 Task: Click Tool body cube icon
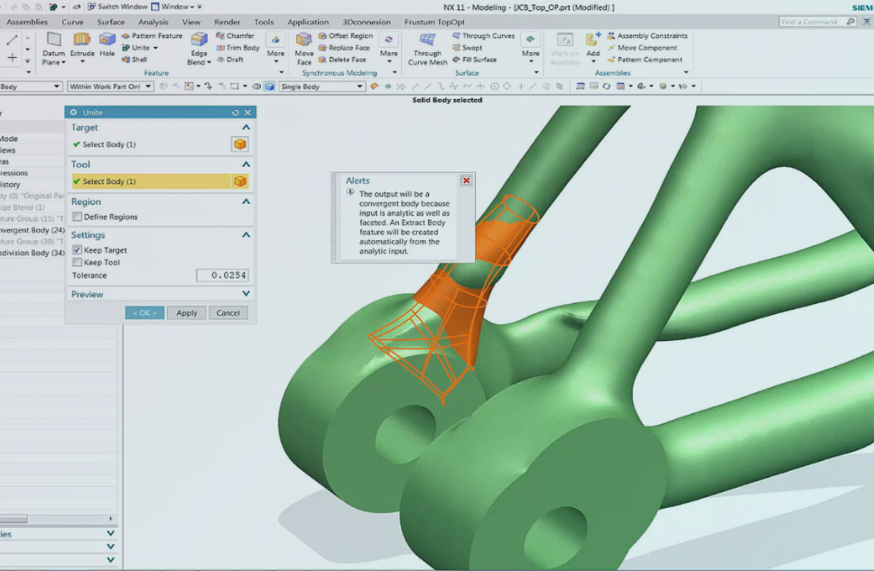click(x=239, y=181)
